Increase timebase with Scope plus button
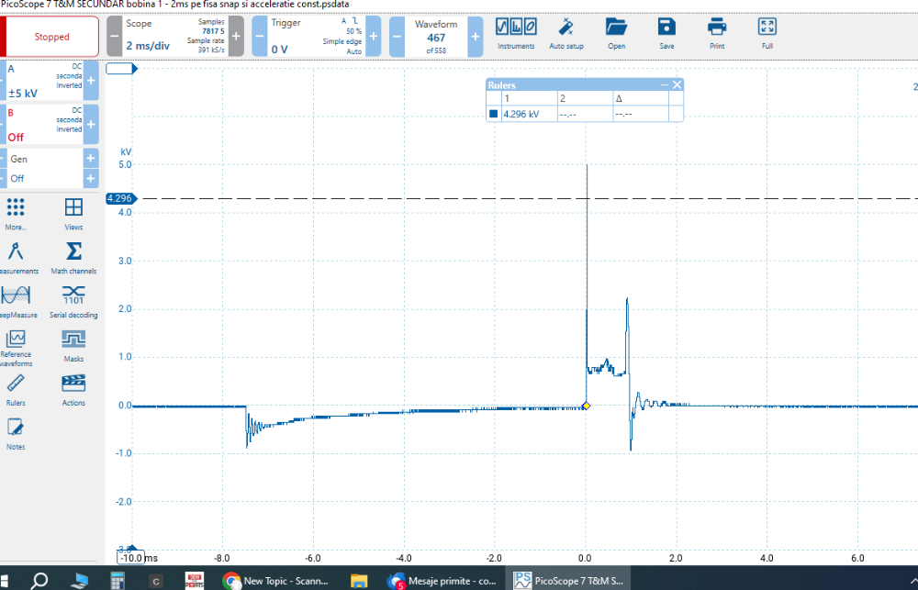918x590 pixels. pos(236,37)
